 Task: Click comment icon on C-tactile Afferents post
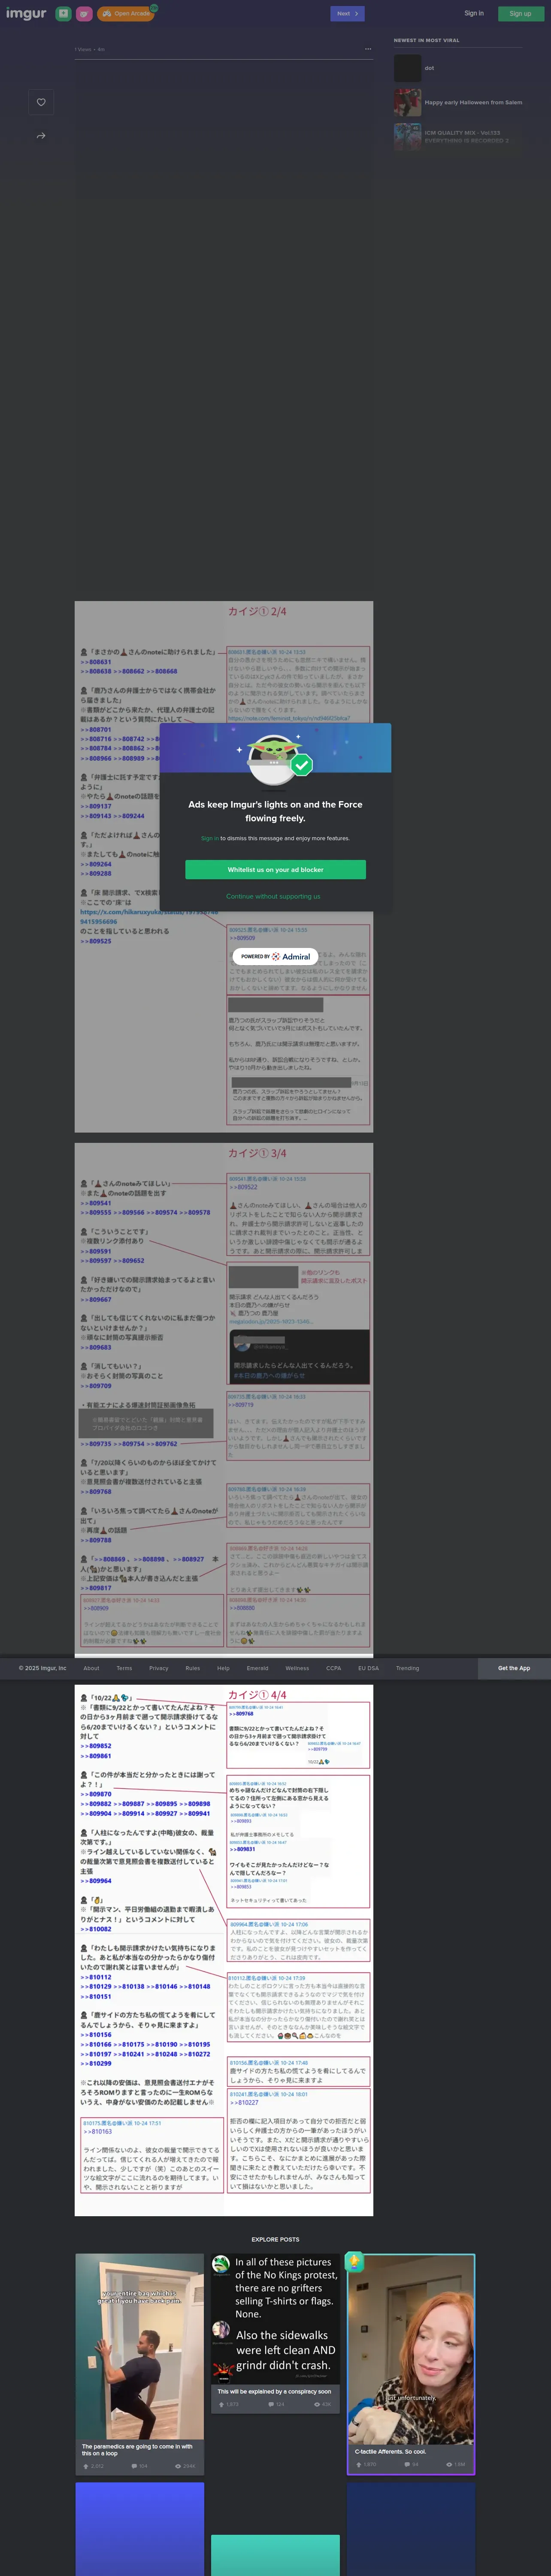406,2464
